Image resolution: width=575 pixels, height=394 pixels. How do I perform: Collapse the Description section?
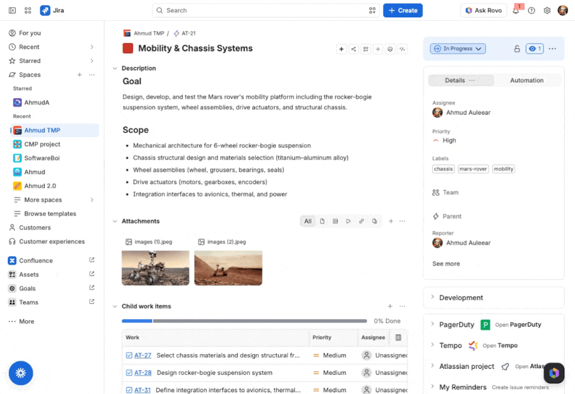[x=115, y=68]
